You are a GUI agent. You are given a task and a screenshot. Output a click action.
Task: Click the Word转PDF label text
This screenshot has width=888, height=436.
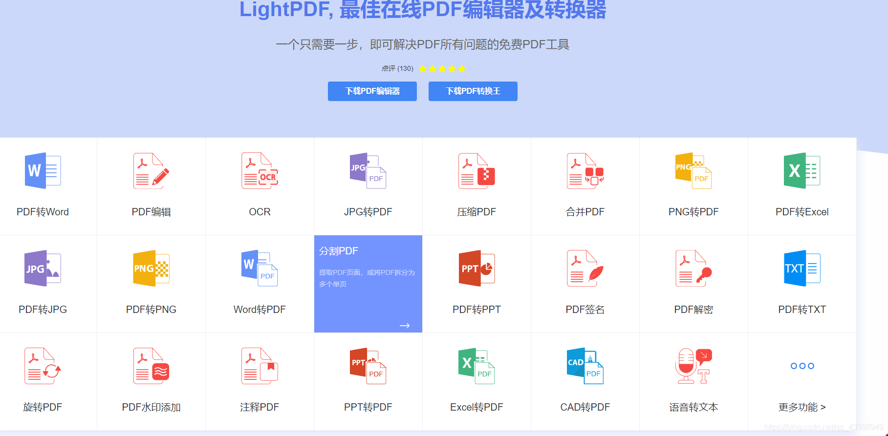pyautogui.click(x=260, y=310)
